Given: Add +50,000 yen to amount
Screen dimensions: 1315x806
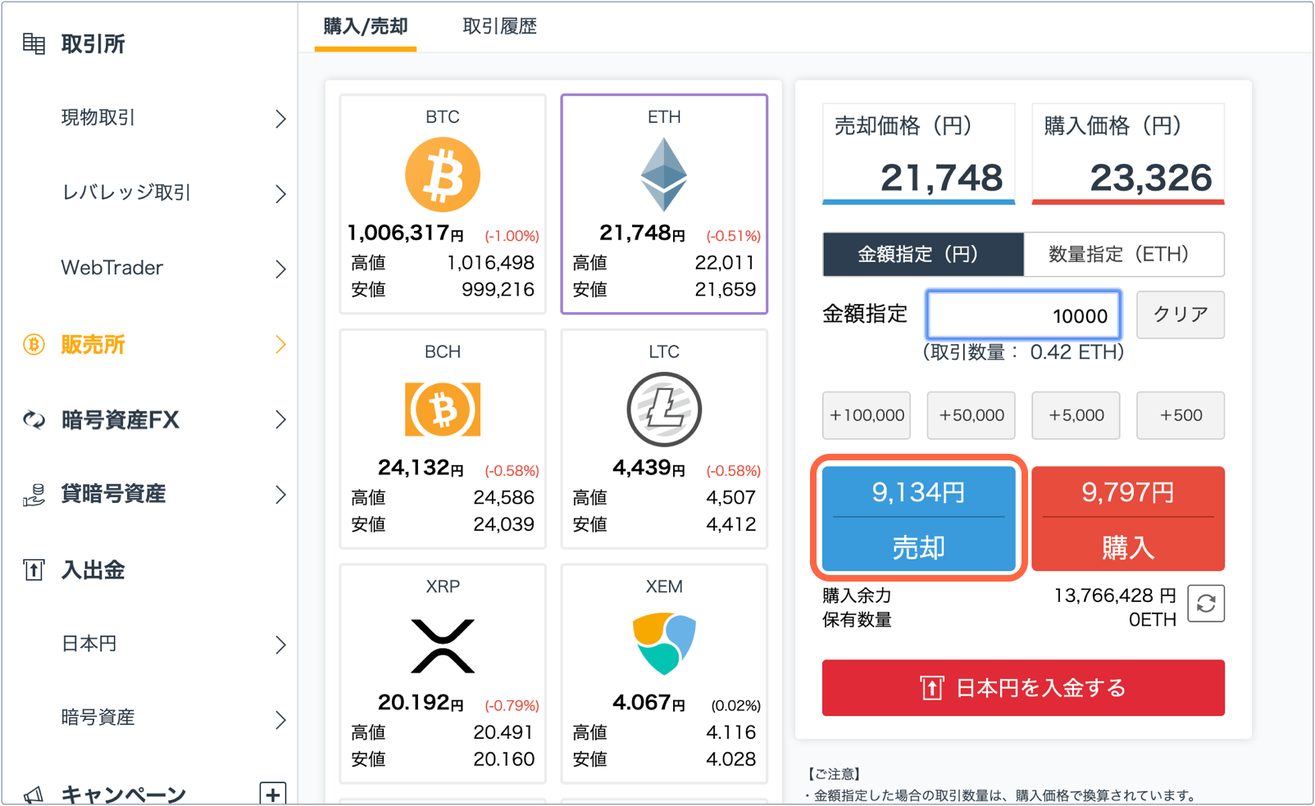Looking at the screenshot, I should (x=971, y=415).
